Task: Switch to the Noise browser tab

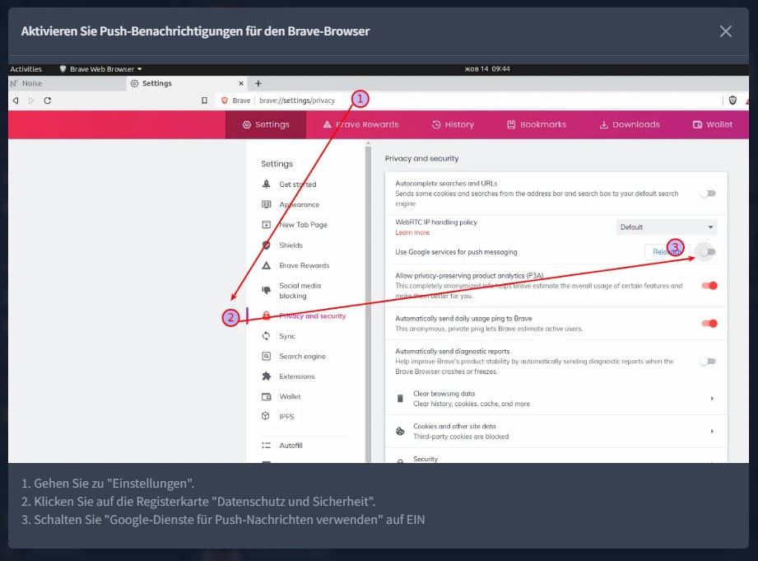Action: pyautogui.click(x=67, y=83)
